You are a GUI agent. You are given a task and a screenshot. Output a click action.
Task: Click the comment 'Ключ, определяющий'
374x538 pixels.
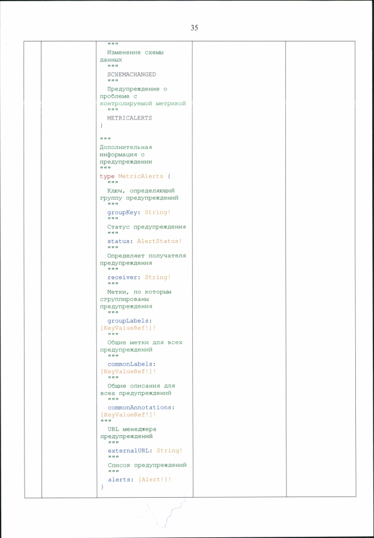click(140, 190)
